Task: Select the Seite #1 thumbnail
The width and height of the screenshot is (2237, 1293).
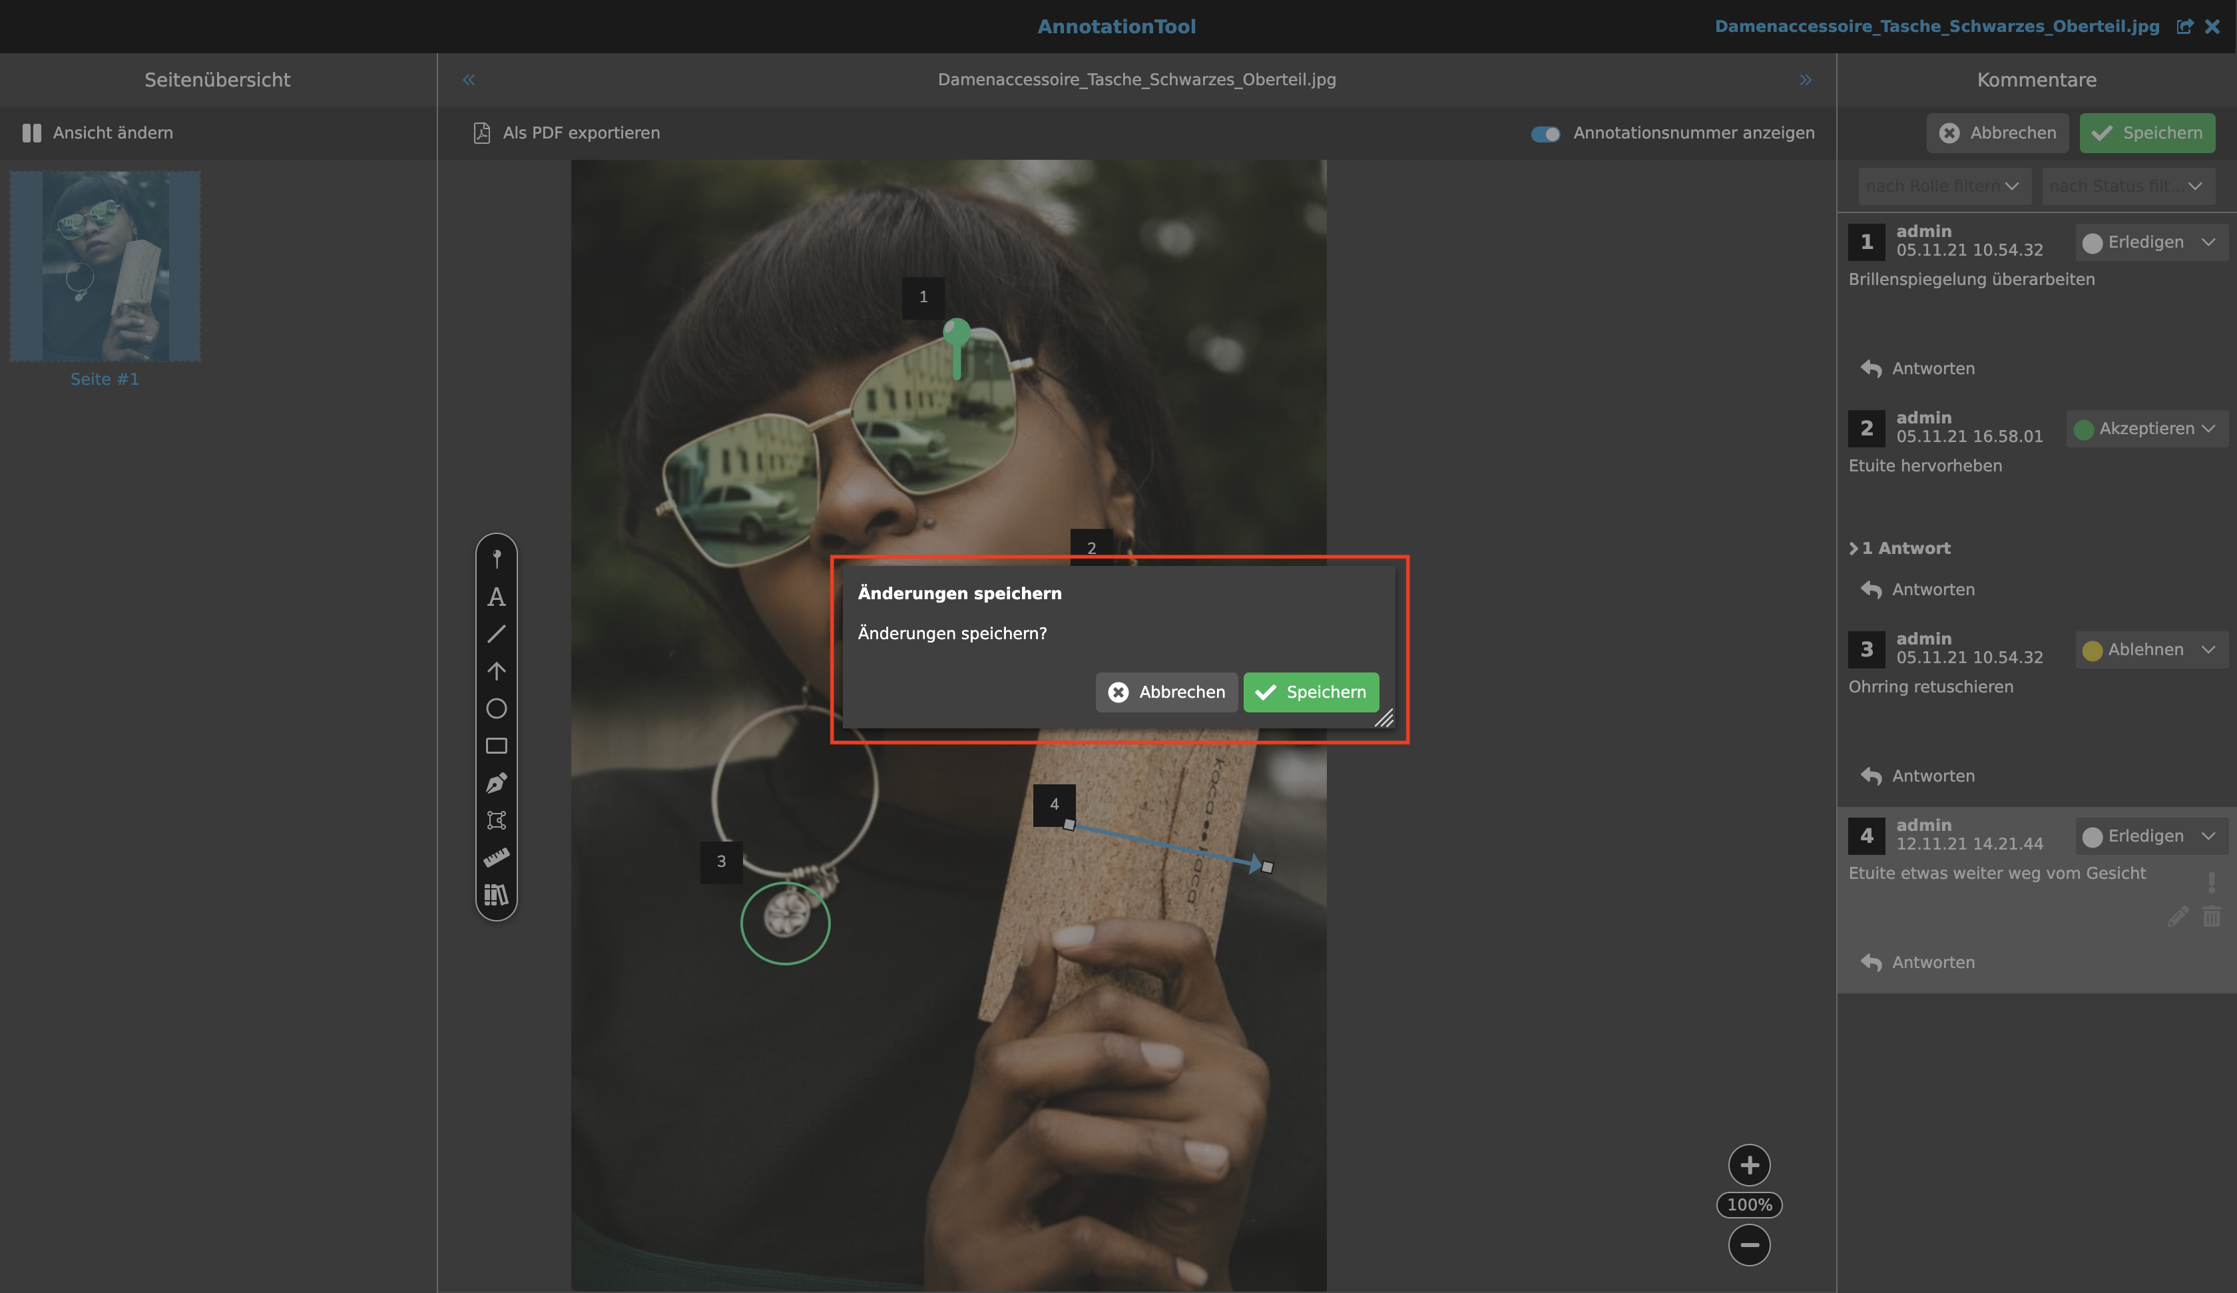Action: pyautogui.click(x=105, y=266)
